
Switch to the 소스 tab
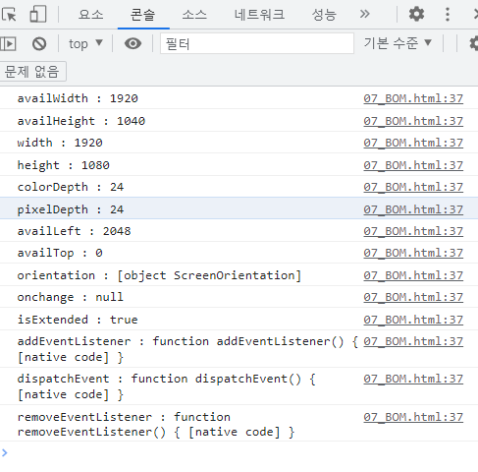pos(194,15)
